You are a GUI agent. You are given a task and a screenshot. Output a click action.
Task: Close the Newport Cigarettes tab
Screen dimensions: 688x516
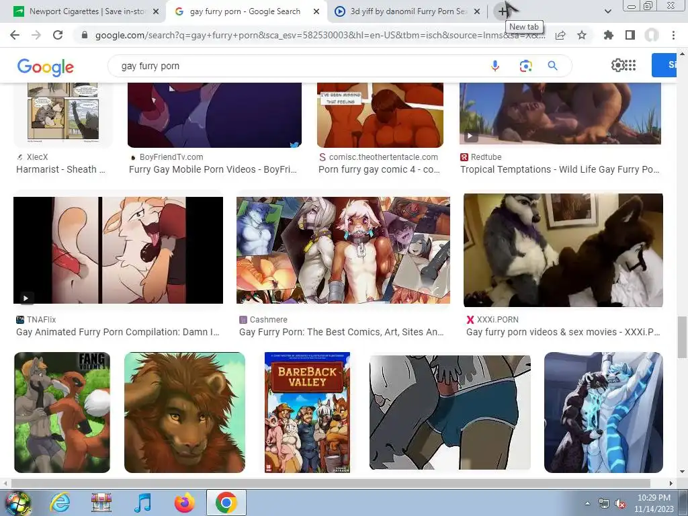click(x=156, y=12)
